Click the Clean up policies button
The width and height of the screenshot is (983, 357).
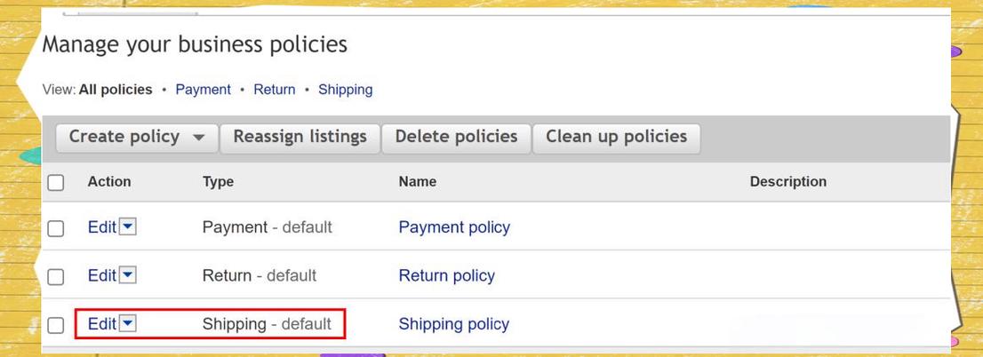click(616, 138)
